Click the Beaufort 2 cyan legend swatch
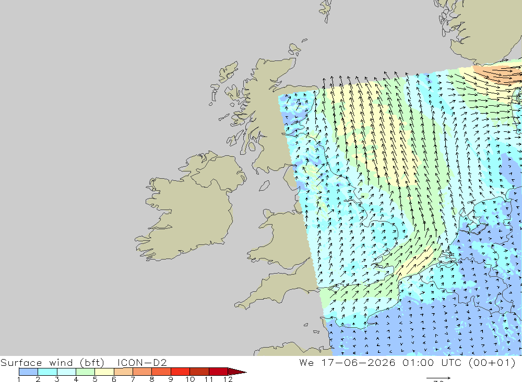The width and height of the screenshot is (522, 382). pos(48,372)
